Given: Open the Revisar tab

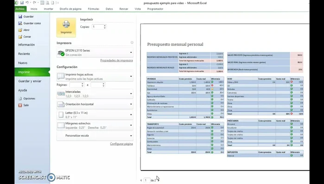Looking at the screenshot, I should click(124, 9).
